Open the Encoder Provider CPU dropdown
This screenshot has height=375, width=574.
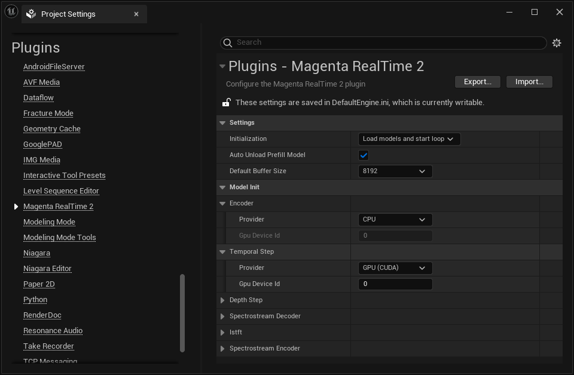(x=395, y=219)
